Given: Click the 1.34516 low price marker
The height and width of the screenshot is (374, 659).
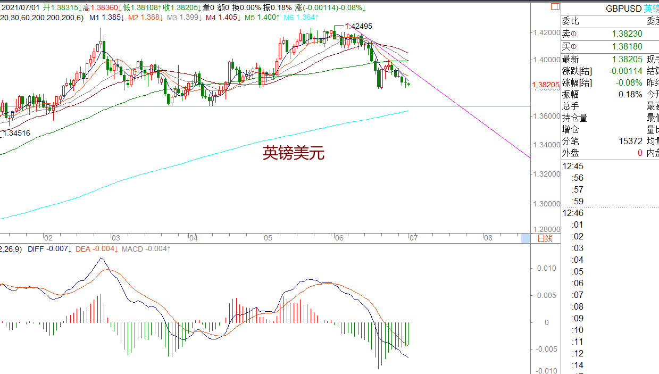Looking at the screenshot, I should 16,133.
